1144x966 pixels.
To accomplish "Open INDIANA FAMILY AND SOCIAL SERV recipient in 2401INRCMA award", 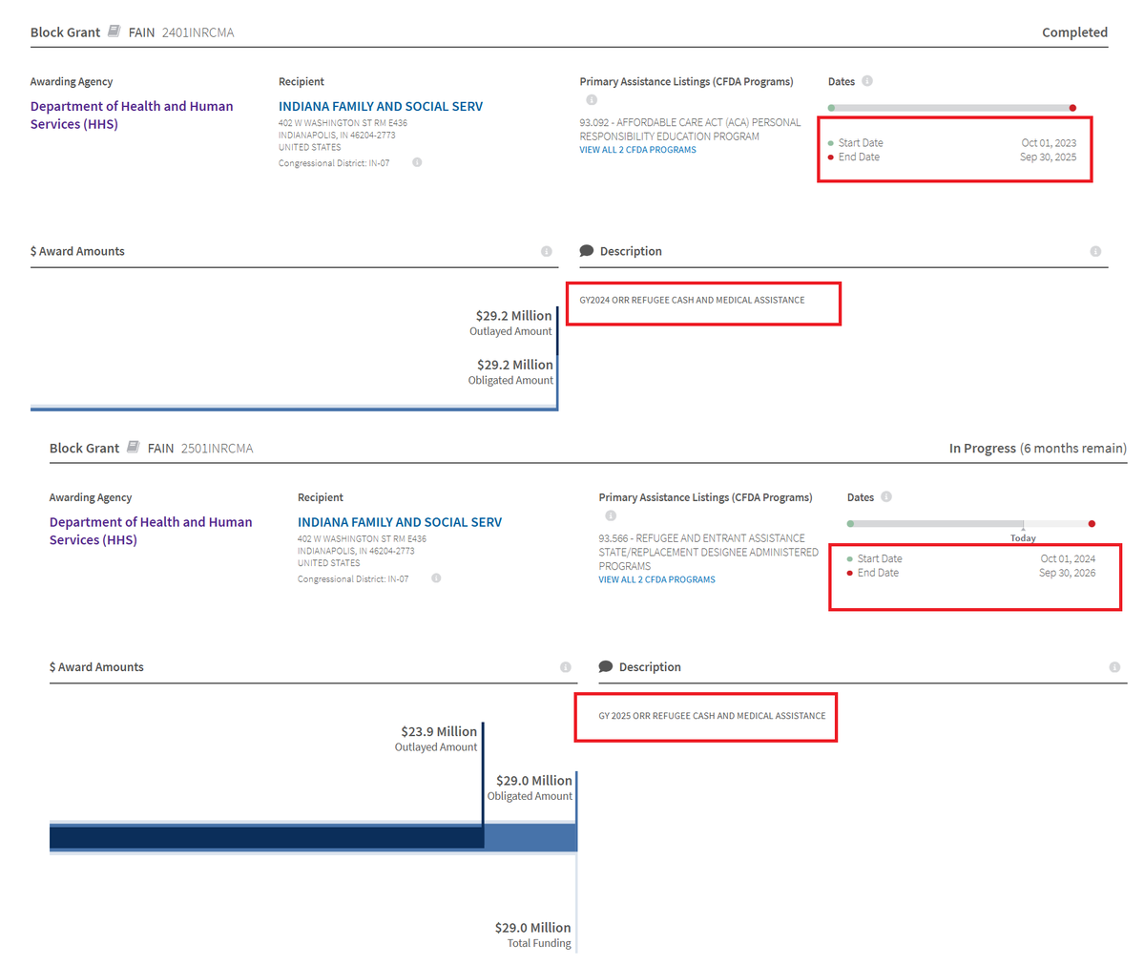I will click(x=381, y=107).
